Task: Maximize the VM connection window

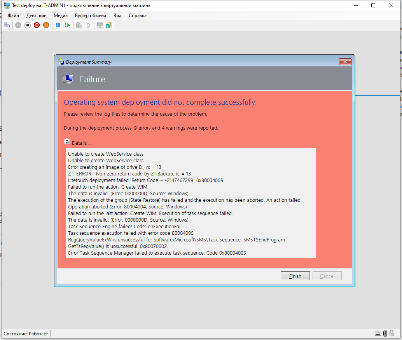Action: [x=373, y=5]
